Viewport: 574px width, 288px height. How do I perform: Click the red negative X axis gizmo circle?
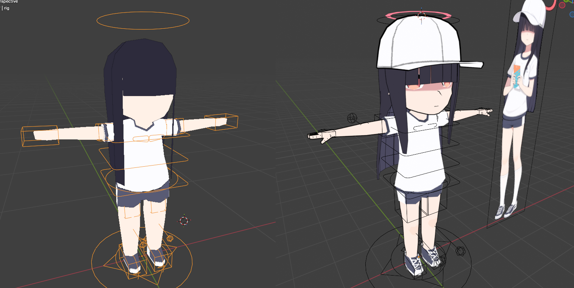click(x=562, y=5)
